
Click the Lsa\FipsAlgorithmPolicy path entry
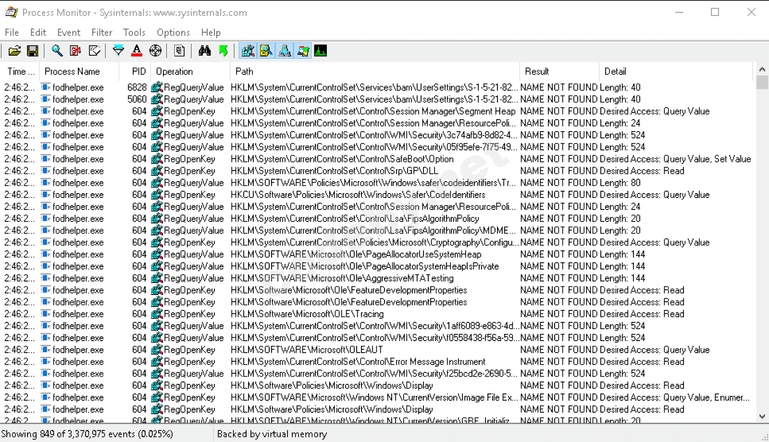tap(355, 219)
